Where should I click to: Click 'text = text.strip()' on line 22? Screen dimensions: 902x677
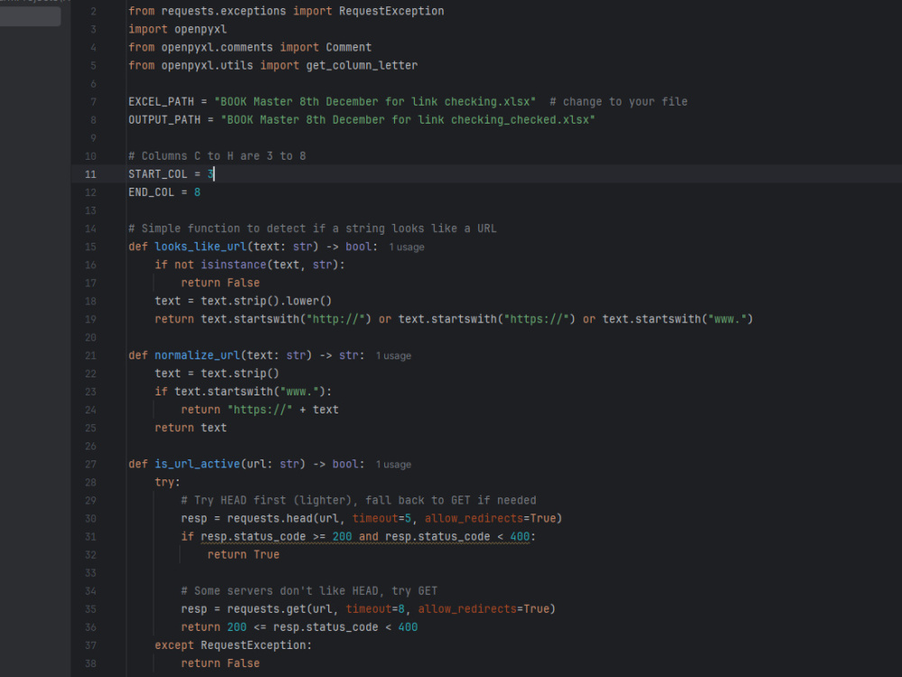tap(216, 374)
